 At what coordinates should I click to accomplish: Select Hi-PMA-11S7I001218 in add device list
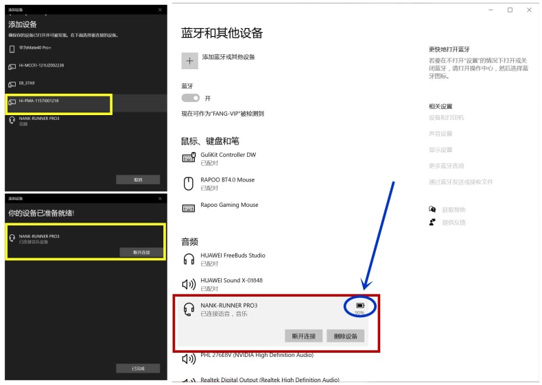point(86,103)
